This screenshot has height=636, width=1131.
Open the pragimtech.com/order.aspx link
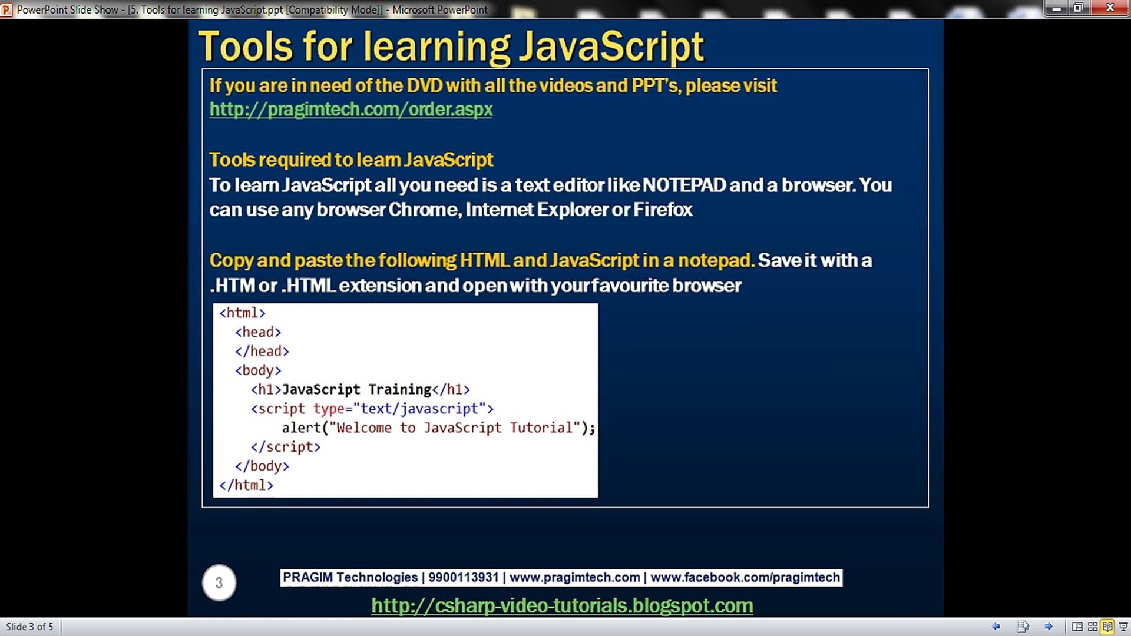(x=350, y=110)
